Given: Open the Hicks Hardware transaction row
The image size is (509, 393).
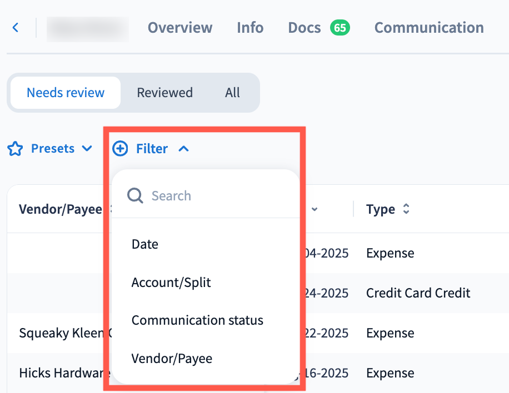Looking at the screenshot, I should [x=56, y=373].
